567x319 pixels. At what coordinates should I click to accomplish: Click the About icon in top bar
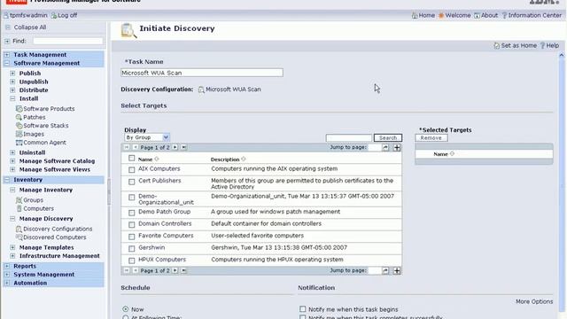point(477,16)
